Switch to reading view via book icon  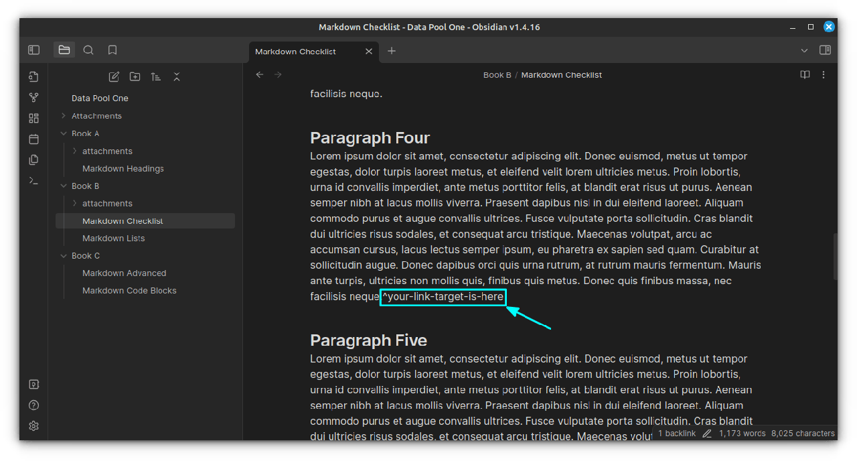(x=805, y=75)
